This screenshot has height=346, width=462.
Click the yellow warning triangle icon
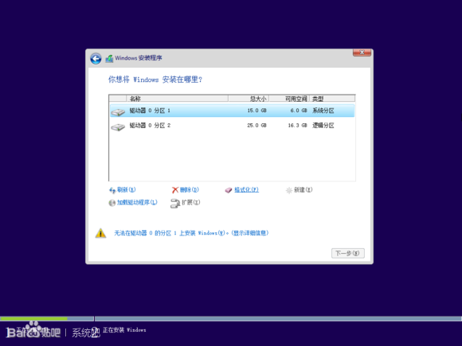tap(100, 233)
